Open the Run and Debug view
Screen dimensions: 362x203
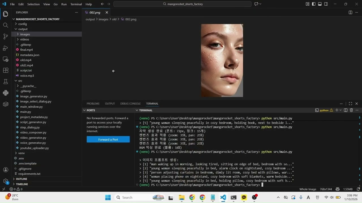[x=5, y=48]
